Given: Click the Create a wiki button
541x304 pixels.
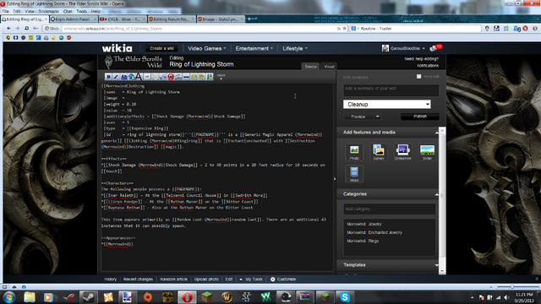Looking at the screenshot, I should click(x=161, y=48).
